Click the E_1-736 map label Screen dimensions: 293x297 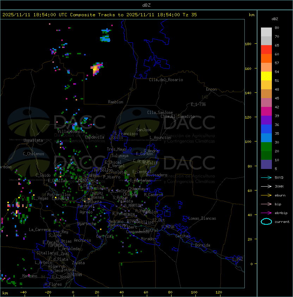tap(198, 104)
